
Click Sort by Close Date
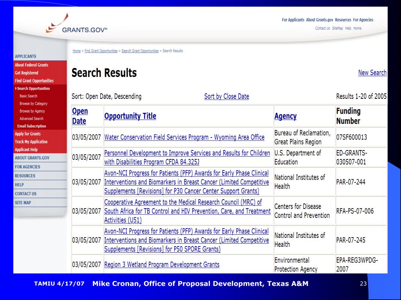pyautogui.click(x=227, y=96)
